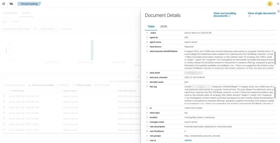Select the data.Source value hibpwned
280x143 pixels.
(189, 47)
